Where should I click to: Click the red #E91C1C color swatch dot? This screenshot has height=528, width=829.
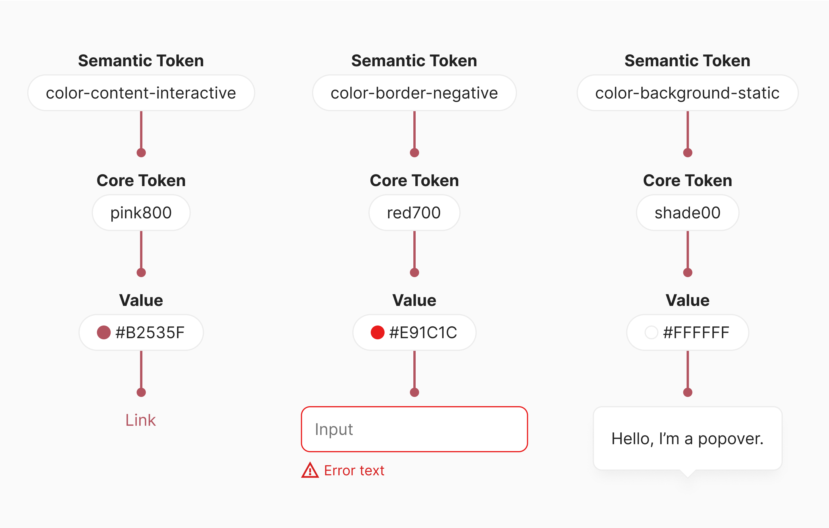(377, 332)
